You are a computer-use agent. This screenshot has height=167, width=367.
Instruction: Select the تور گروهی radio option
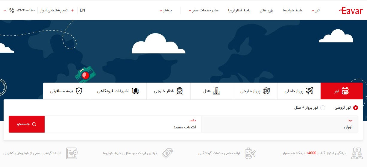(x=356, y=108)
